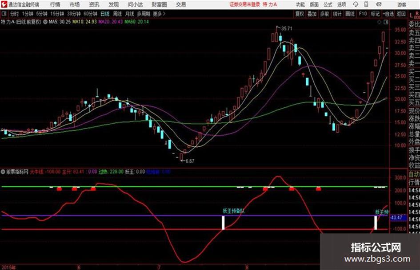Toggle 叠加 overlay mode
This screenshot has width=420, height=270.
[x=312, y=14]
